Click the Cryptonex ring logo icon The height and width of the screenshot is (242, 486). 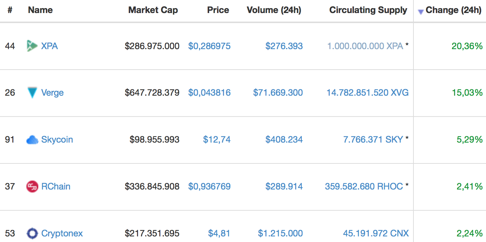point(32,233)
